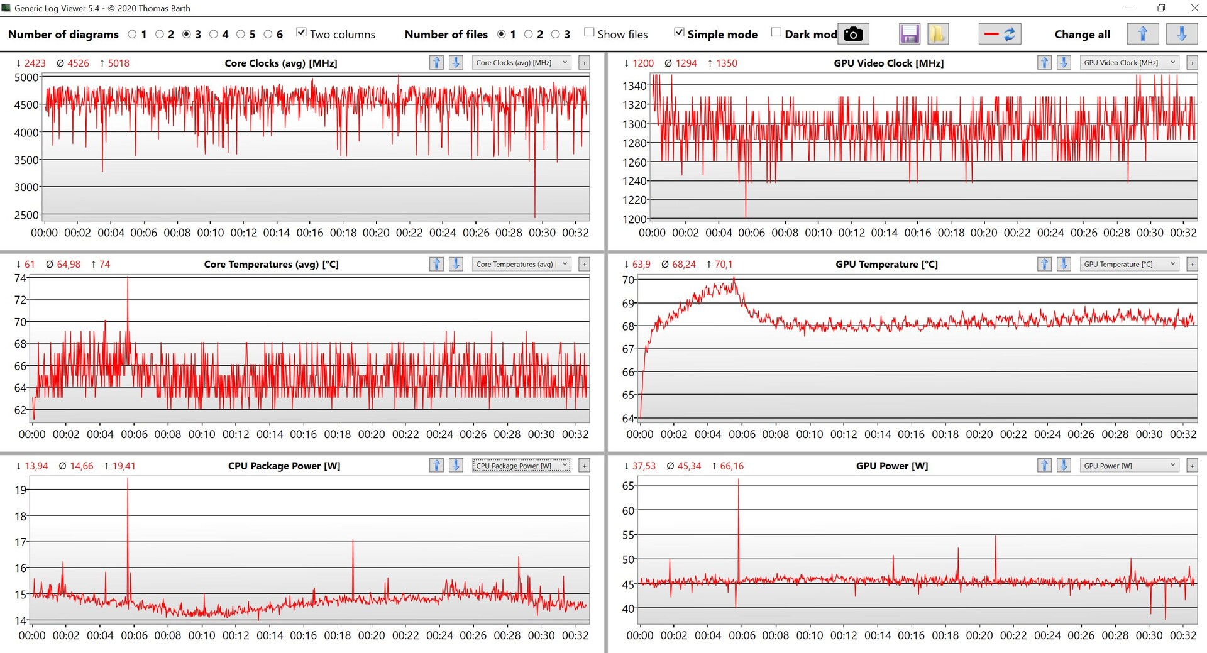This screenshot has width=1207, height=653.
Task: Click the floppy disk save icon
Action: [x=909, y=34]
